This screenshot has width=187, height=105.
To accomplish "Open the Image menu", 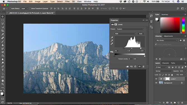I will tap(37, 2).
